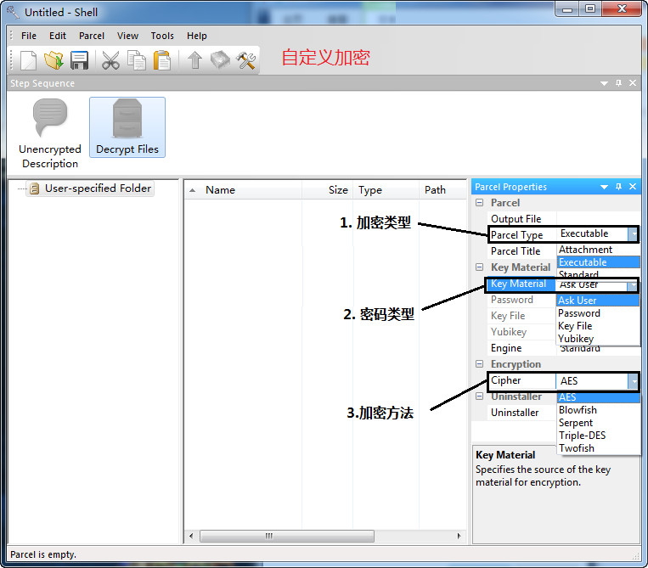Collapse the Encryption property group

point(479,364)
